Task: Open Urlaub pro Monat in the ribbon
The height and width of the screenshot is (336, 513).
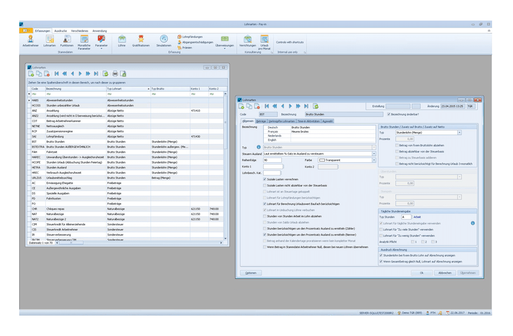Action: tap(265, 42)
